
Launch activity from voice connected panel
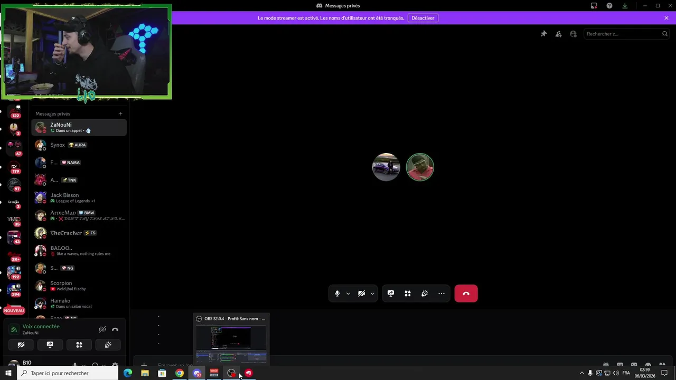[79, 345]
